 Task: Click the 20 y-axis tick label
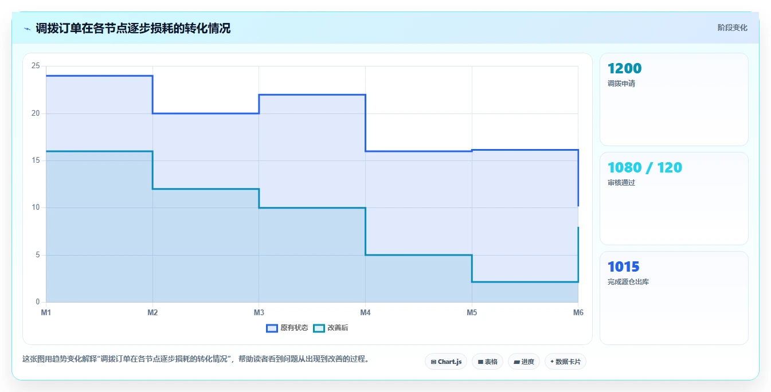coord(36,113)
